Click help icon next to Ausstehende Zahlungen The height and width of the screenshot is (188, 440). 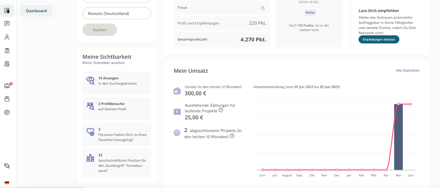tap(221, 110)
